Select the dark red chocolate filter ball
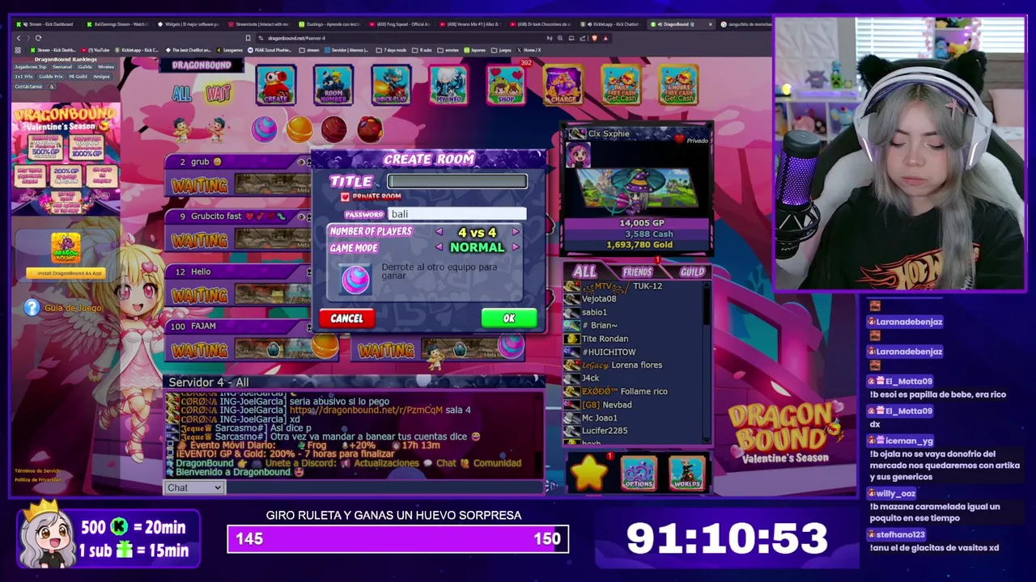Image resolution: width=1036 pixels, height=582 pixels. pyautogui.click(x=333, y=129)
